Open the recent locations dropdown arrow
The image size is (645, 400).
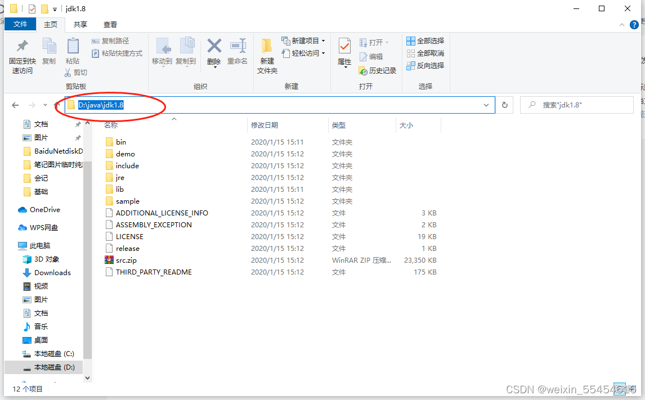point(45,105)
